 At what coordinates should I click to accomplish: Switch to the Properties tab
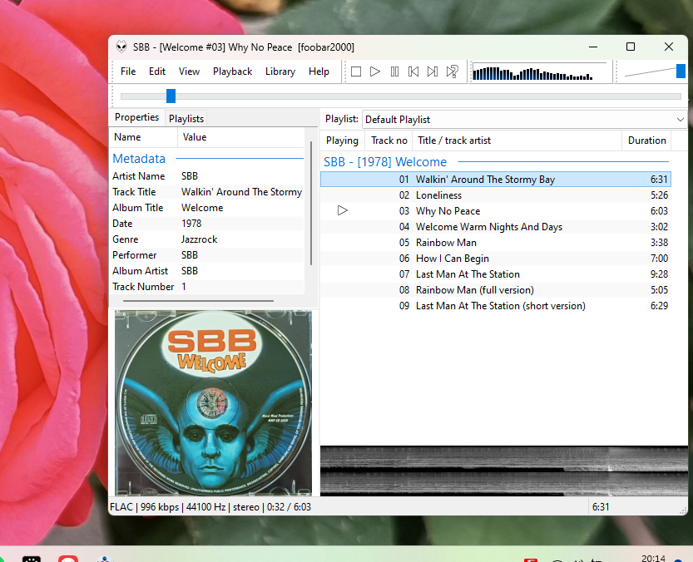[136, 117]
